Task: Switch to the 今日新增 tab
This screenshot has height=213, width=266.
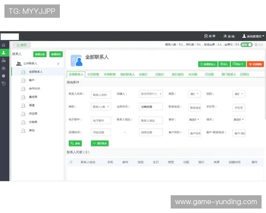Action: coord(93,75)
